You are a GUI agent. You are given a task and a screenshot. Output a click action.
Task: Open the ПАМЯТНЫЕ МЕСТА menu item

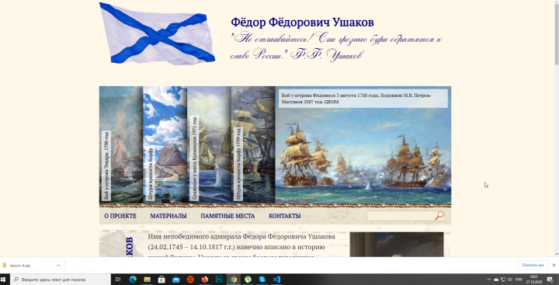(227, 216)
